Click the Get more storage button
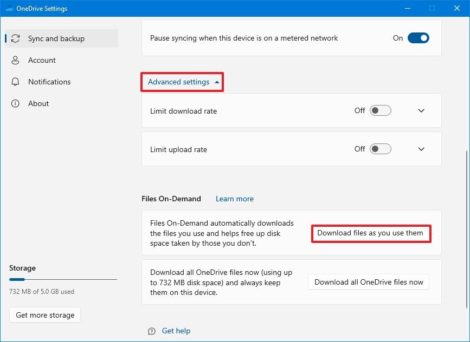Screen dimensions: 470x342 click(45, 315)
